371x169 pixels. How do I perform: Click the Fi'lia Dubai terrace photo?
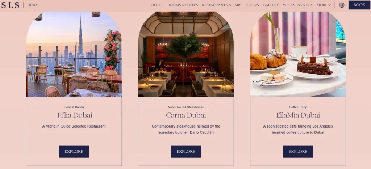(x=74, y=54)
